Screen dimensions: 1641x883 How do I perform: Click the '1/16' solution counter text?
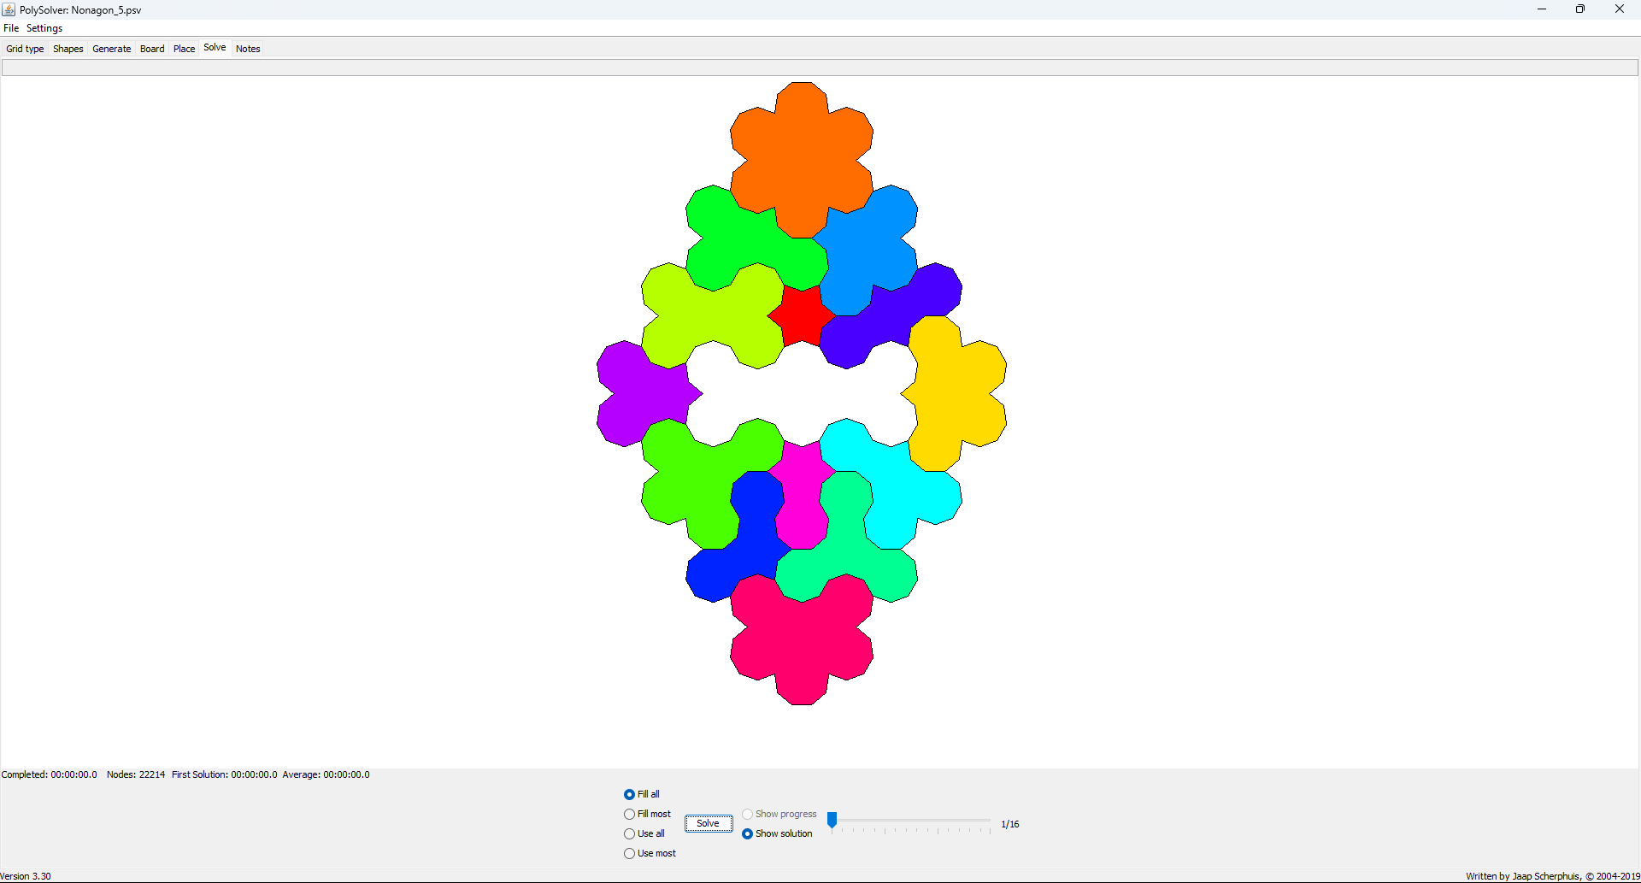pyautogui.click(x=1010, y=824)
